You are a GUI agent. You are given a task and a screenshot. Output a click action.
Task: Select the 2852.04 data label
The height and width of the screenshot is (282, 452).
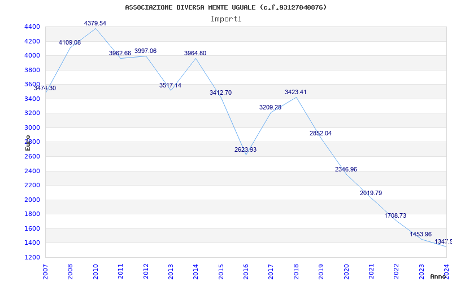320,133
